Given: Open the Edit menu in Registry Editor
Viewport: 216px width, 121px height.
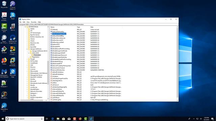Looking at the screenshot, I should pos(24,22).
